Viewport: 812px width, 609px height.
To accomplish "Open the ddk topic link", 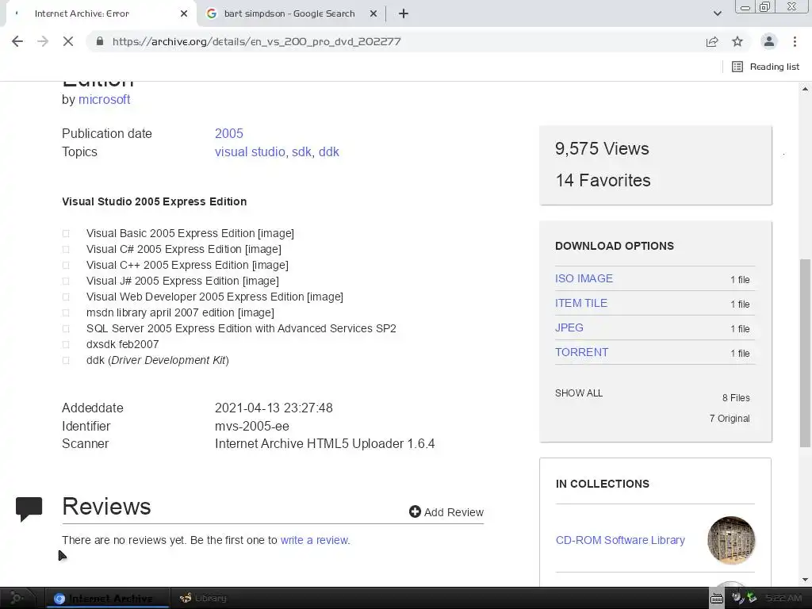I will coord(329,151).
